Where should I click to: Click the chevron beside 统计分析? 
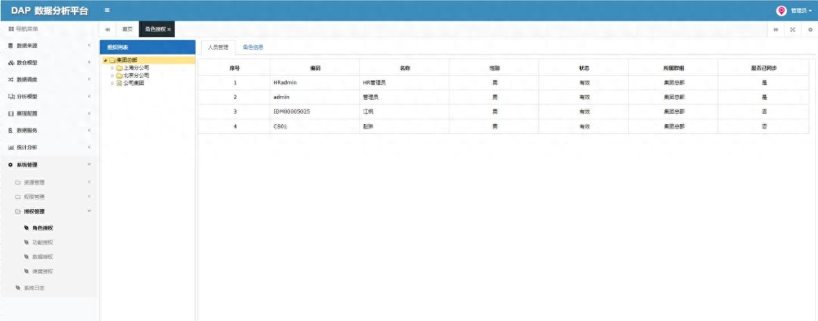pos(89,147)
